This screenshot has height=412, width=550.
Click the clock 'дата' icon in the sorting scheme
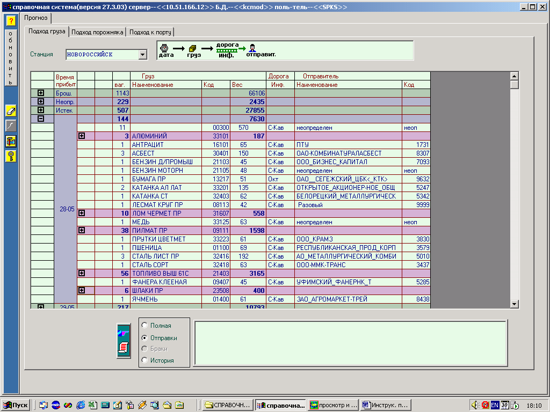pos(164,48)
